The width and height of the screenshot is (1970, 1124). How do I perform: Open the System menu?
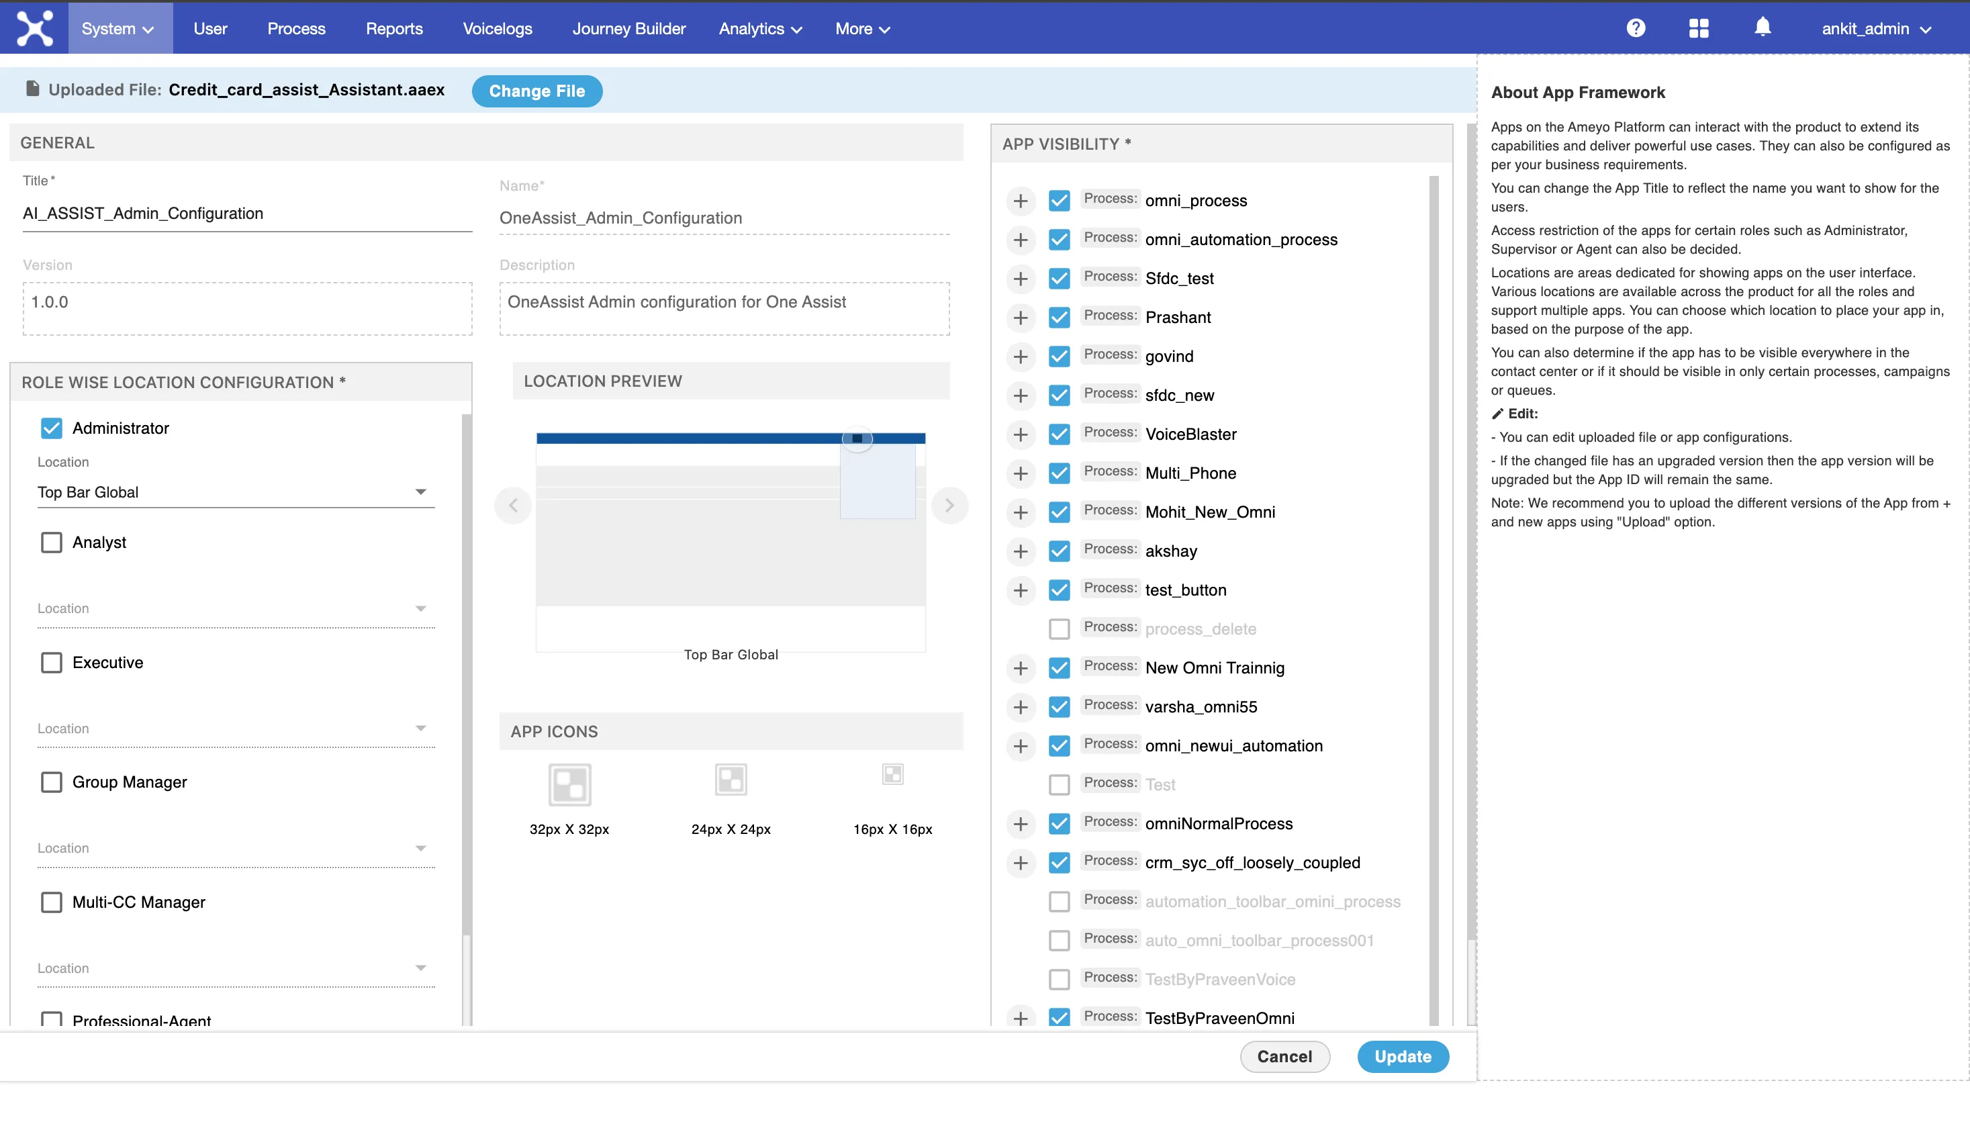click(120, 29)
